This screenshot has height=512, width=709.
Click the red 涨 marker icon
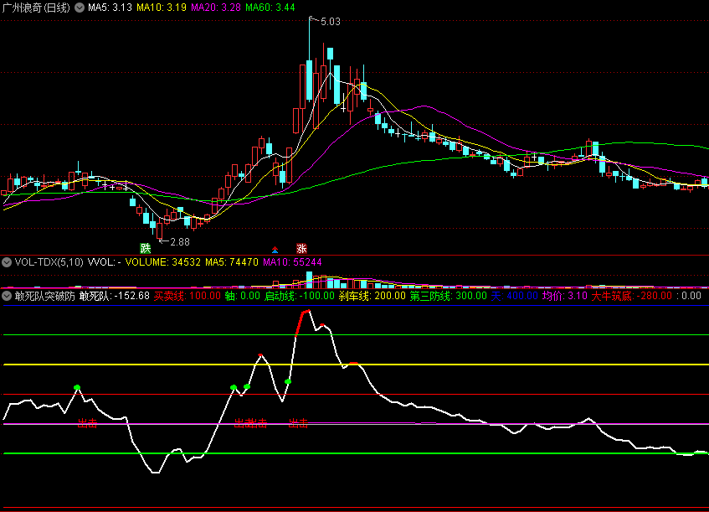pos(301,248)
